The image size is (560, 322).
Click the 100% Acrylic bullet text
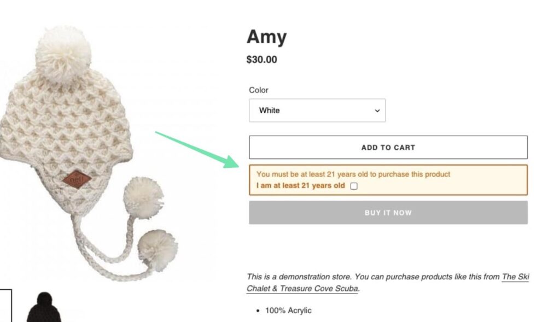click(288, 311)
